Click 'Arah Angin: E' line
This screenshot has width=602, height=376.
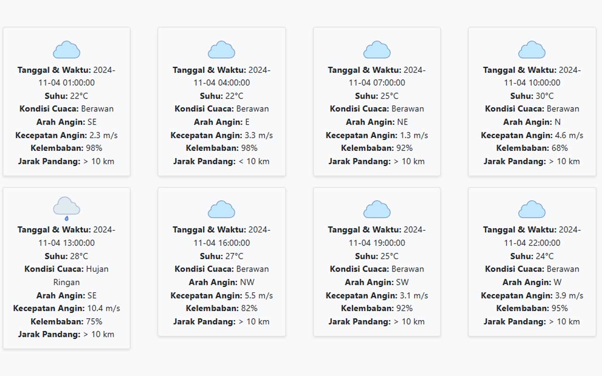[222, 122]
